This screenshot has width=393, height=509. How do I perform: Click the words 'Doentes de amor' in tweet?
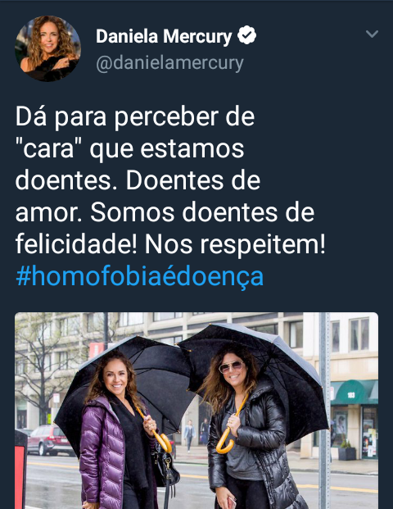coord(138,197)
